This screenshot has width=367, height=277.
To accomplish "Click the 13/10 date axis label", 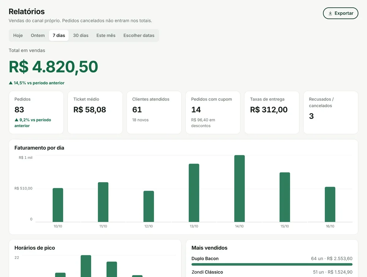I will [x=194, y=226].
